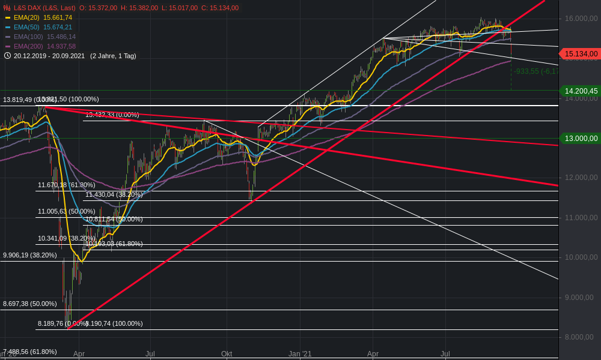The height and width of the screenshot is (360, 601).
Task: Click the clock icon beside the date range
Action: [x=8, y=55]
